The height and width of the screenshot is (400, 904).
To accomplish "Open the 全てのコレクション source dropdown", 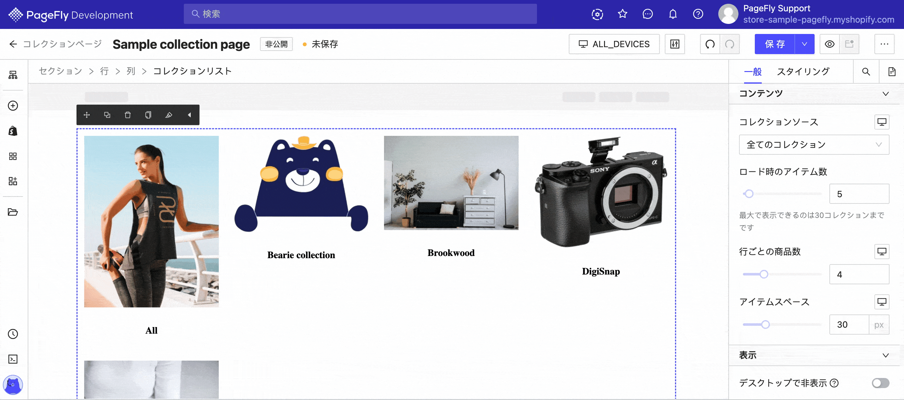I will [814, 144].
